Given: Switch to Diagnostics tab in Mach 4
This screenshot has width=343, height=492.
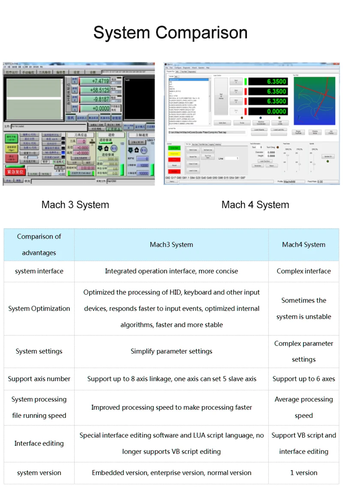Looking at the screenshot, I should [x=192, y=72].
